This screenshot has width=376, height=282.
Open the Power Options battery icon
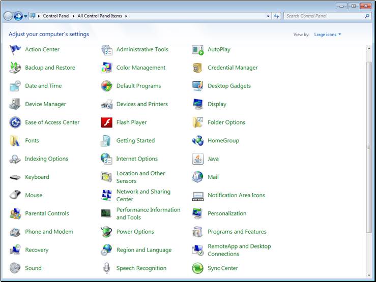pos(106,232)
